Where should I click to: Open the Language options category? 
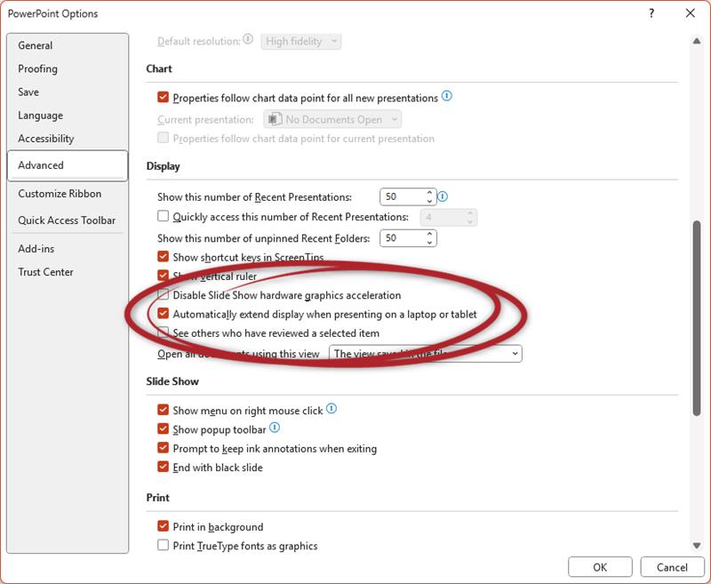pos(40,116)
